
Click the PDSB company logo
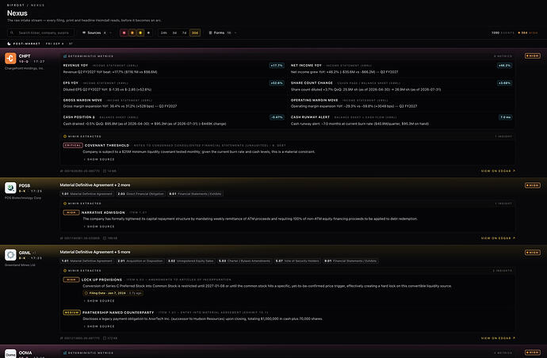[x=10, y=188]
